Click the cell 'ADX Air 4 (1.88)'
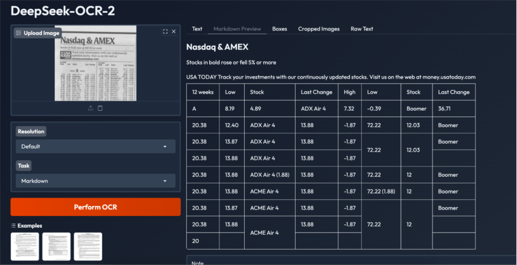 [270, 175]
